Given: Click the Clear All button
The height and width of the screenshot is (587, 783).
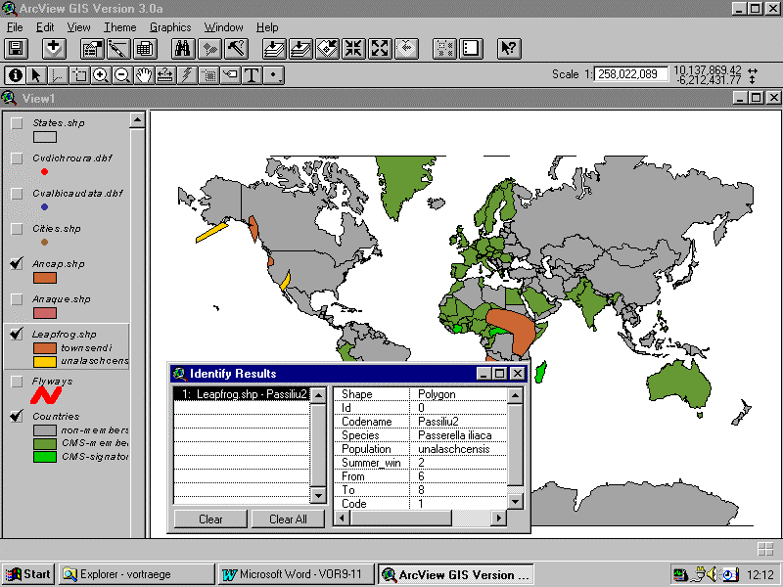Looking at the screenshot, I should point(288,519).
